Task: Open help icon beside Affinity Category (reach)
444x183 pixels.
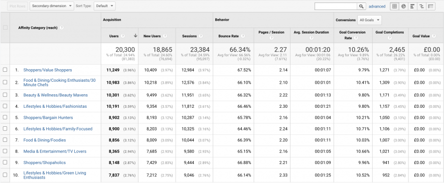Action: [x=61, y=28]
